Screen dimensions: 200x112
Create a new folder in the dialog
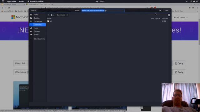pos(169,15)
